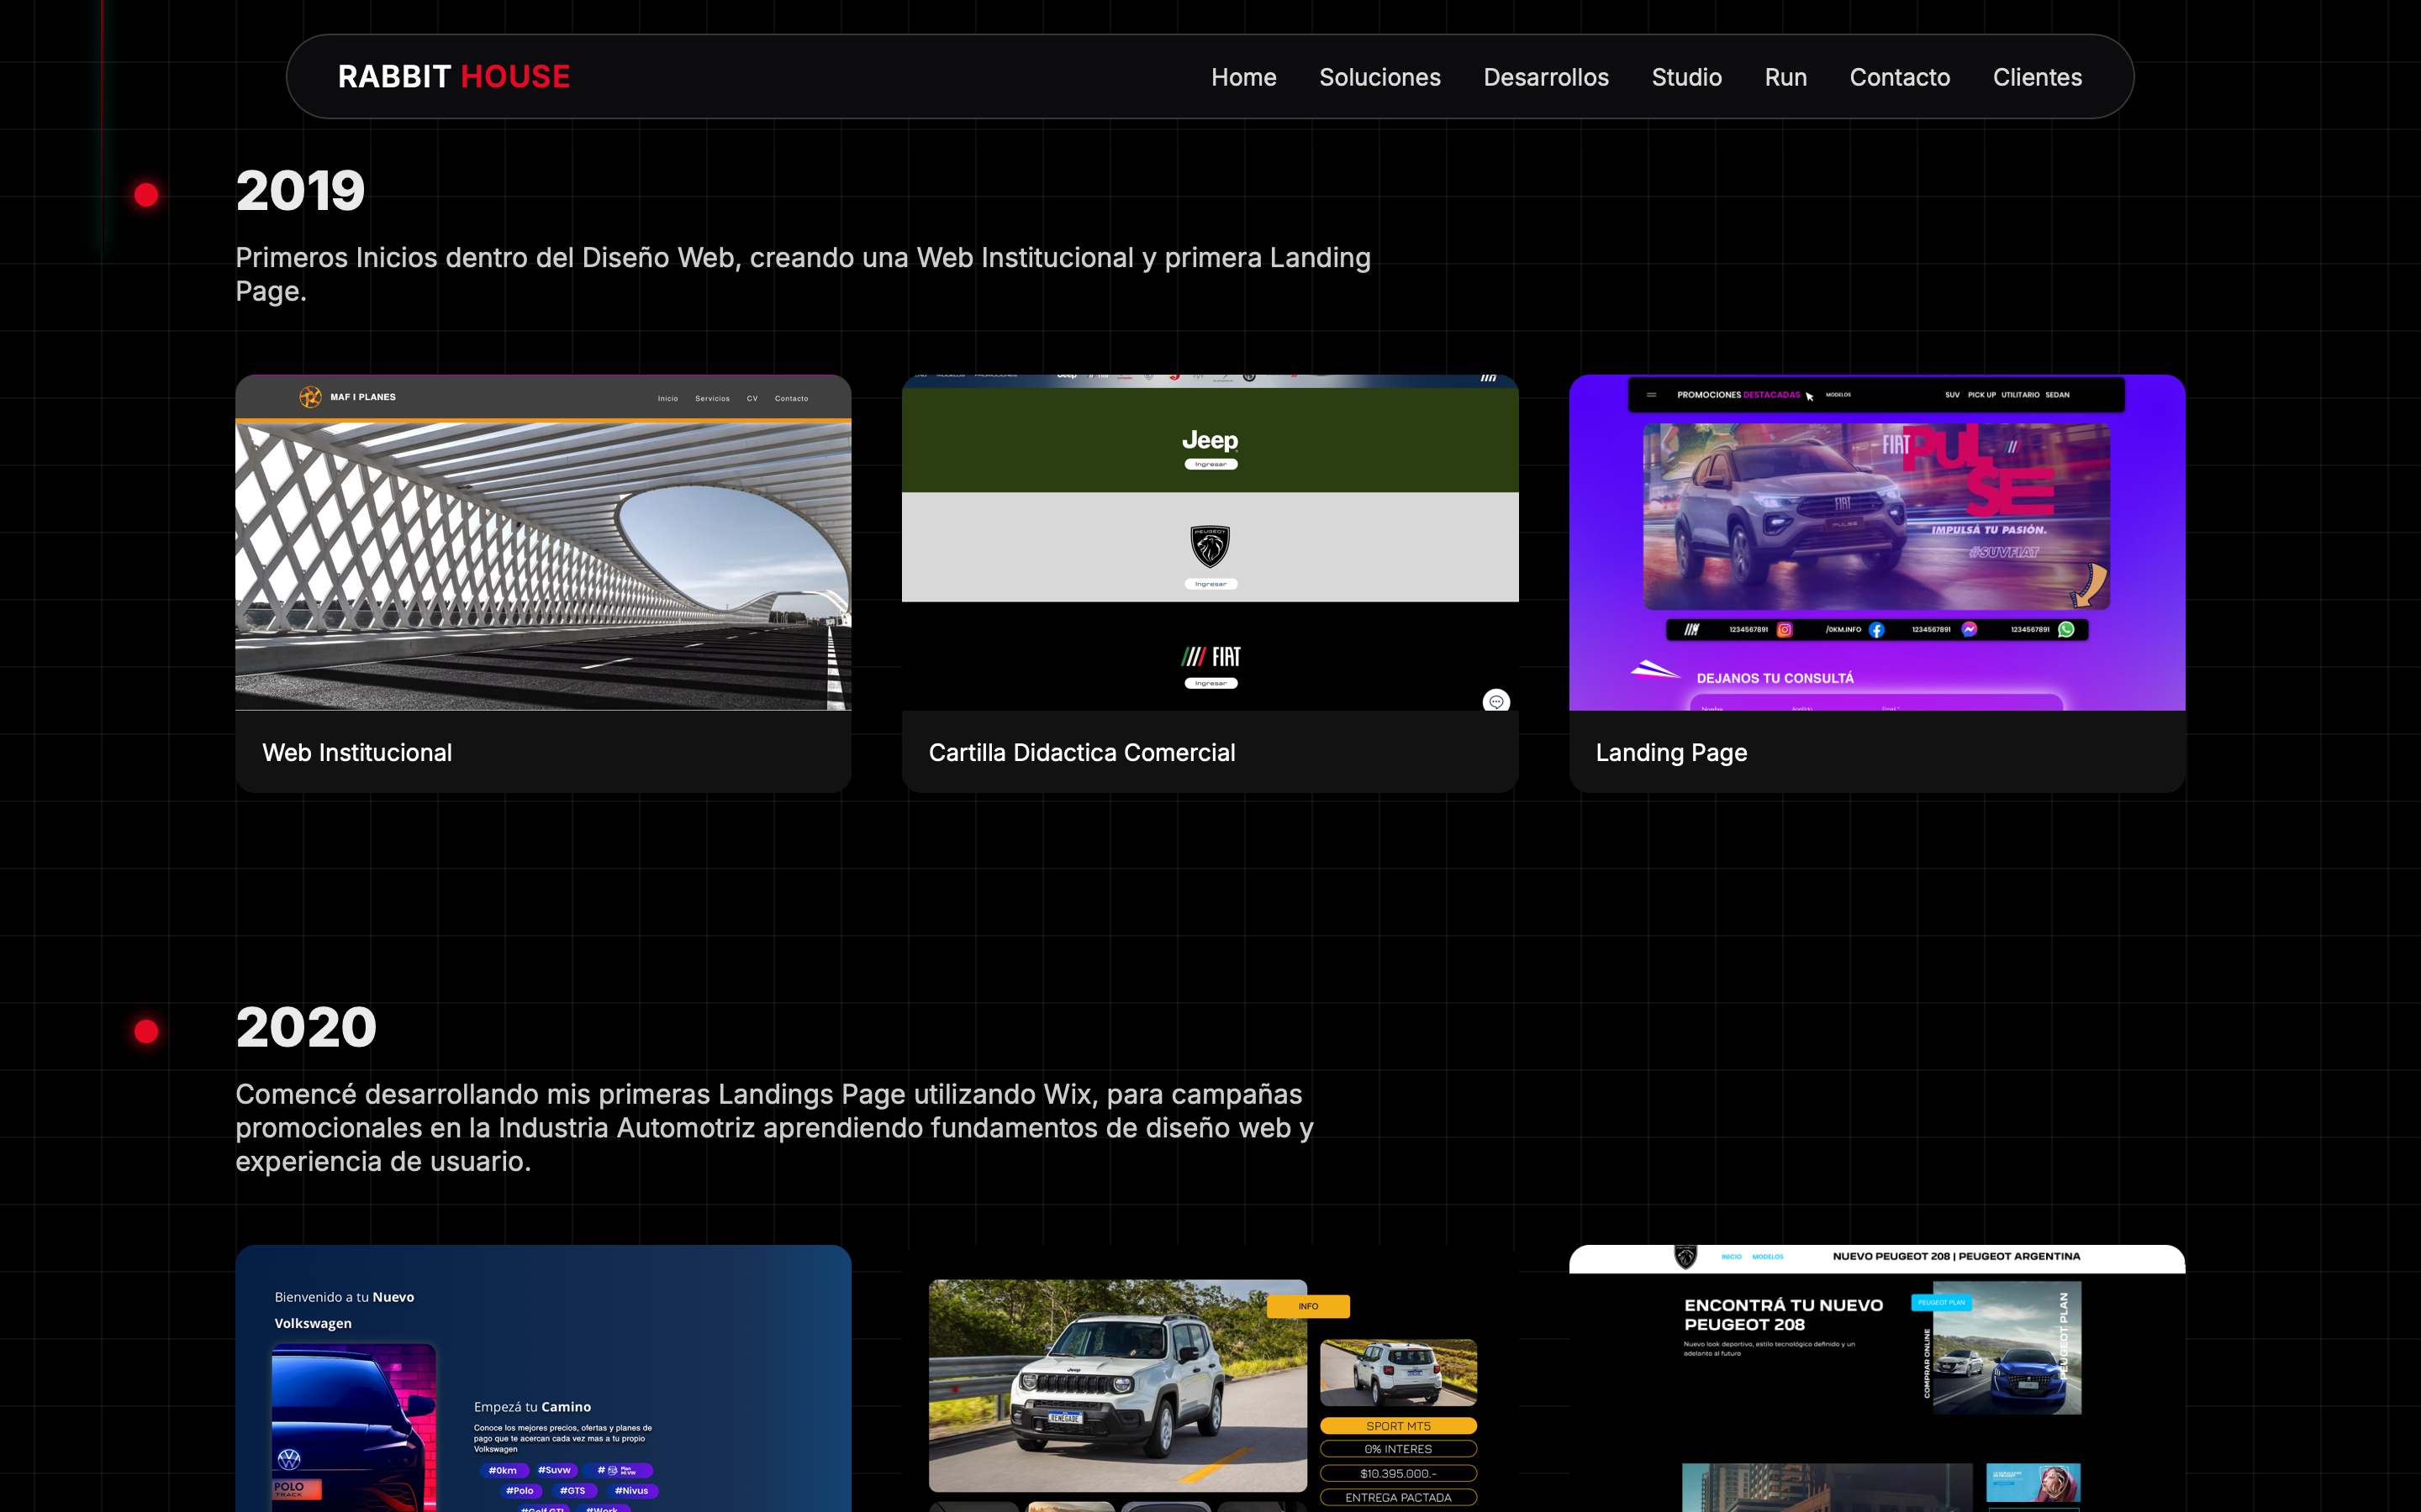The width and height of the screenshot is (2421, 1512).
Task: Open the Desarrollos nav link
Action: (1546, 77)
